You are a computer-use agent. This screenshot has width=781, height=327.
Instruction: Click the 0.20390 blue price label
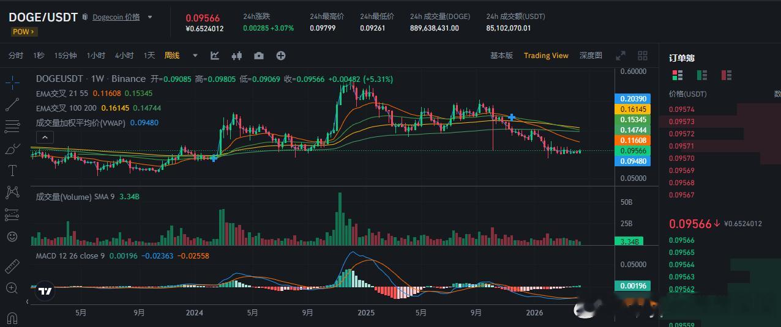click(x=633, y=99)
